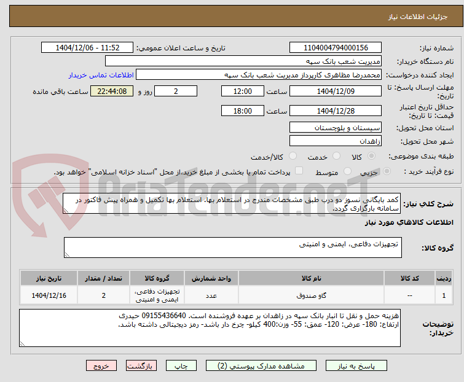Click the buyer organization field مدیریت شعب بانک سپه

[x=243, y=61]
